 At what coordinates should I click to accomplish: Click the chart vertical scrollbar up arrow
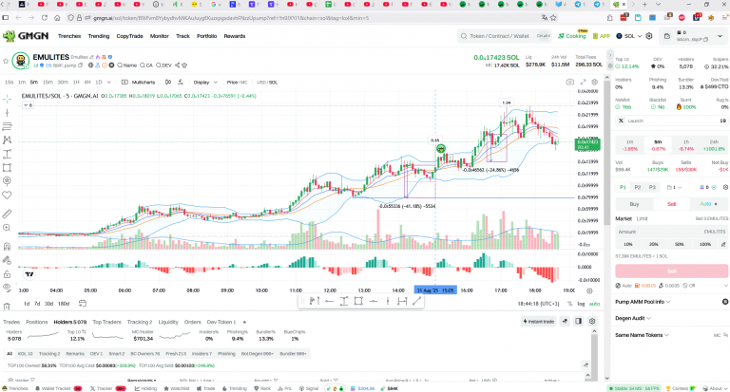coord(606,78)
